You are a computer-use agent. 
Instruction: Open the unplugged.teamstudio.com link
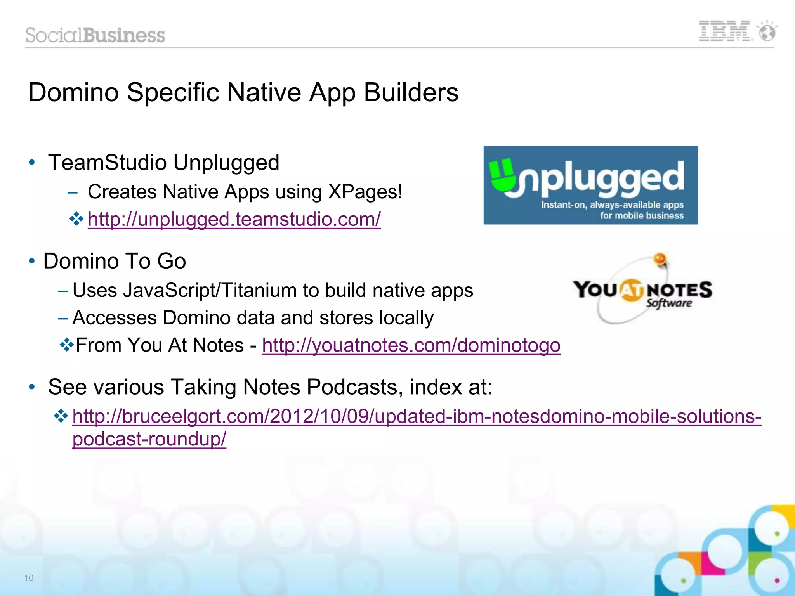pos(234,219)
